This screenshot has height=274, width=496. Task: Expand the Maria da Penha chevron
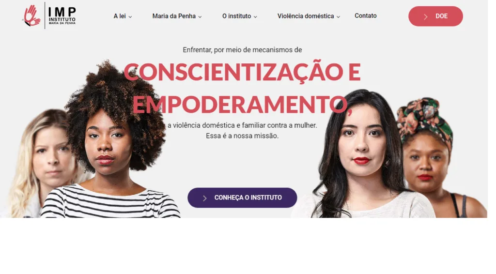pyautogui.click(x=200, y=17)
